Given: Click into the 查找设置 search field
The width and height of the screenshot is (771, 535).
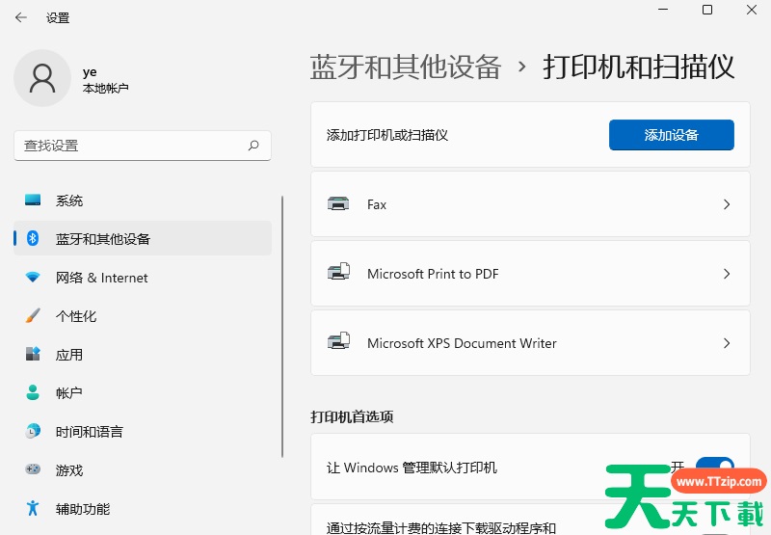Looking at the screenshot, I should tap(143, 146).
